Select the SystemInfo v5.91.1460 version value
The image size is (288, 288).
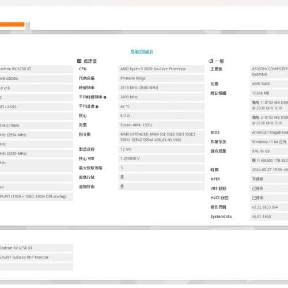coord(269,217)
